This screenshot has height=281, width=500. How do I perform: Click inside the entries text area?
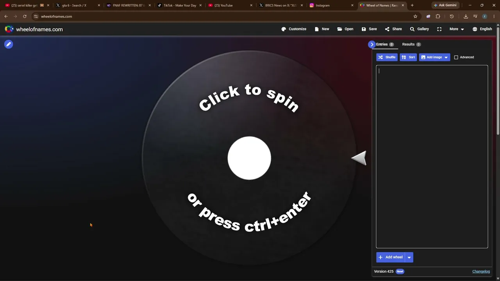tap(432, 157)
